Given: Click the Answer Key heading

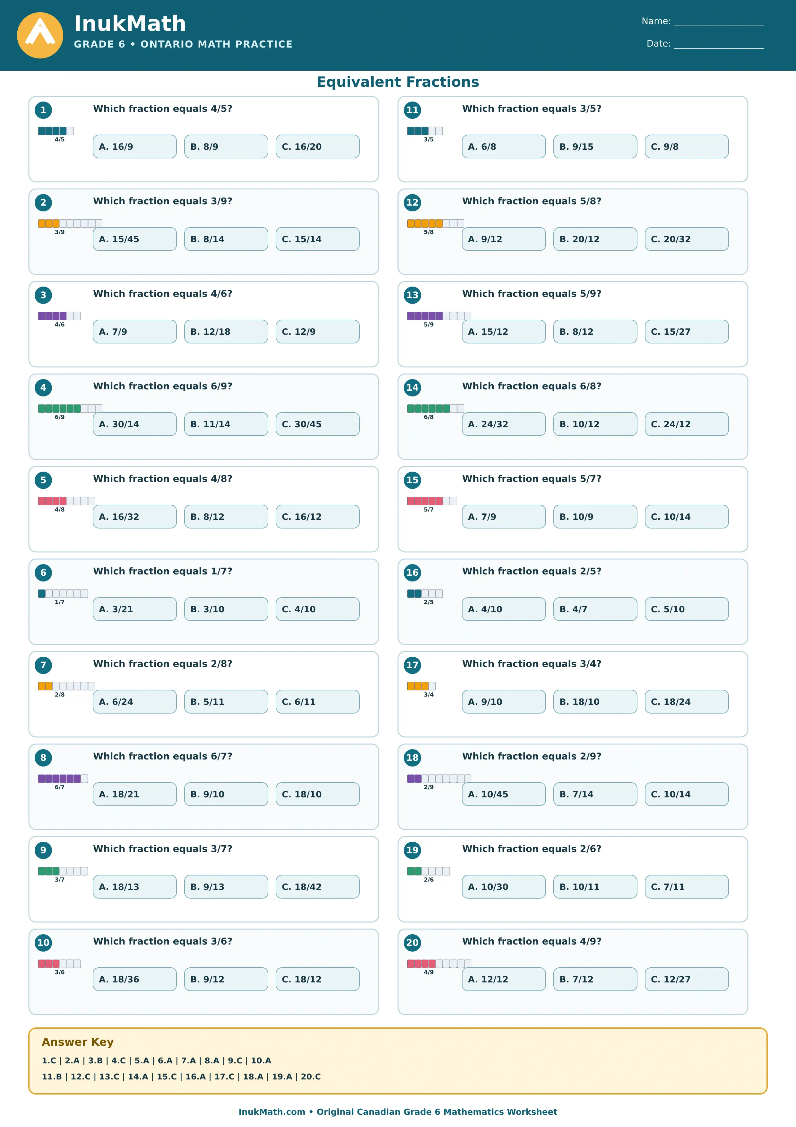Looking at the screenshot, I should pyautogui.click(x=77, y=1042).
